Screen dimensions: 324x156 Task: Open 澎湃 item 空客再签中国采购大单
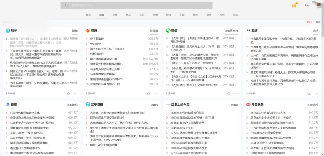pyautogui.click(x=283, y=40)
